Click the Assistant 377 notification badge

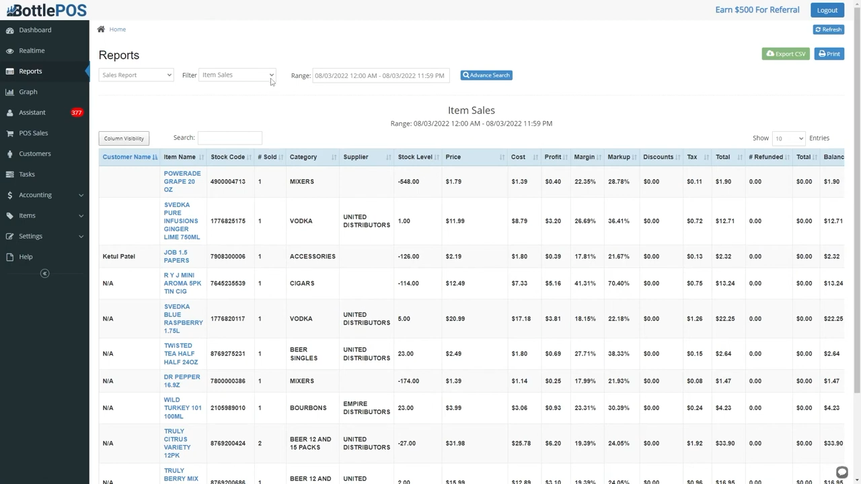tap(77, 113)
